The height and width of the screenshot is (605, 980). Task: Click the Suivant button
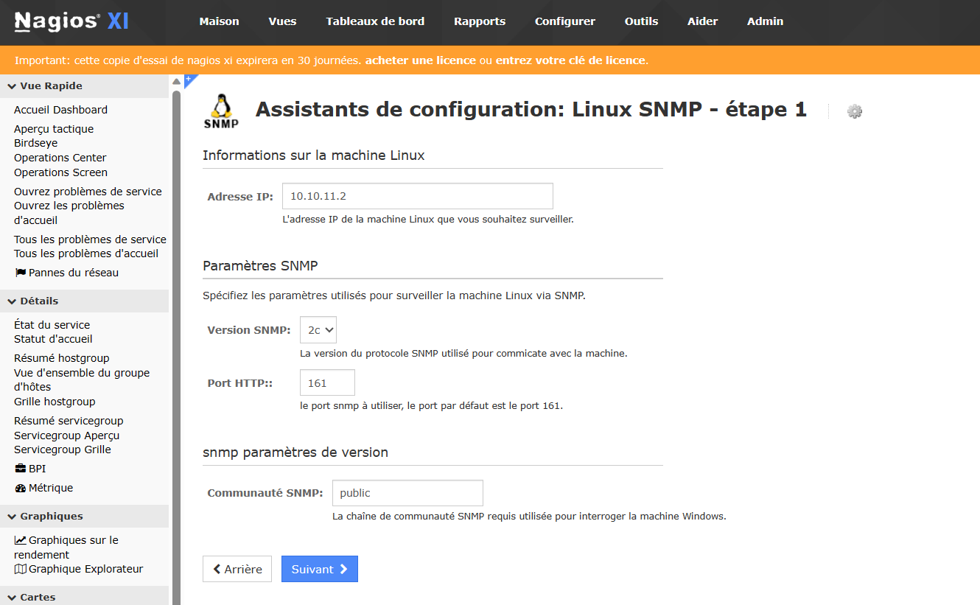[x=319, y=569]
